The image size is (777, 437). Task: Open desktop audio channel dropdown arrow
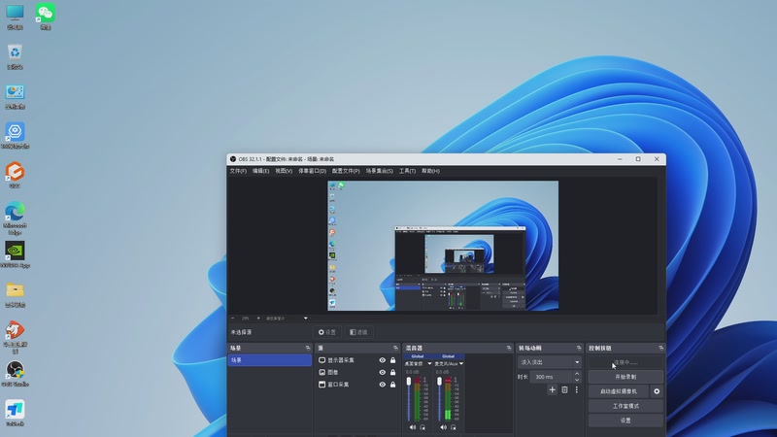[x=429, y=363]
